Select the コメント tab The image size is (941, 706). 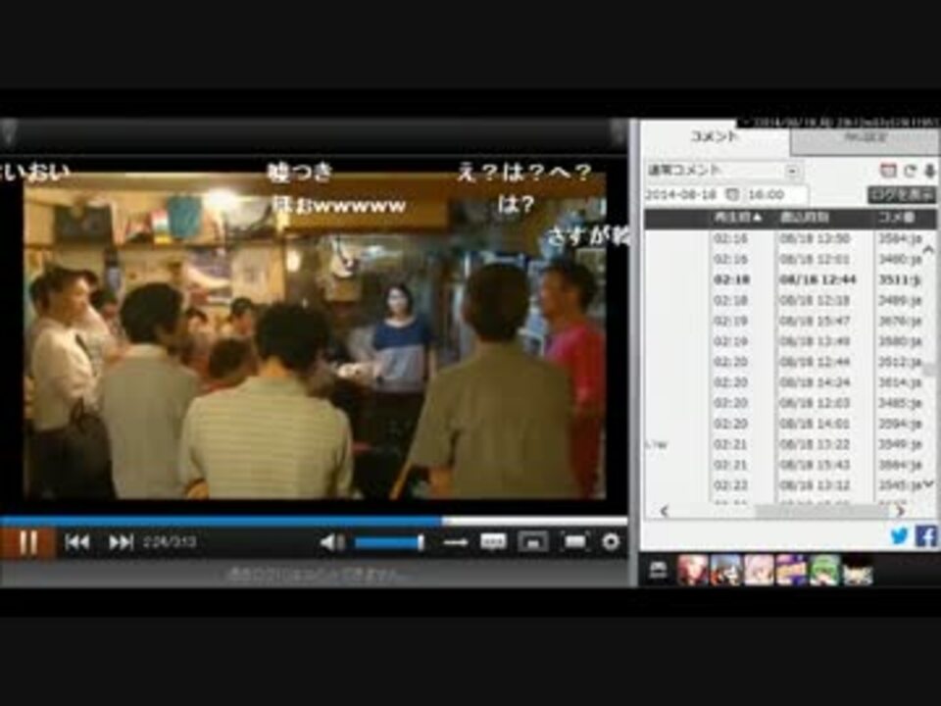(x=715, y=137)
